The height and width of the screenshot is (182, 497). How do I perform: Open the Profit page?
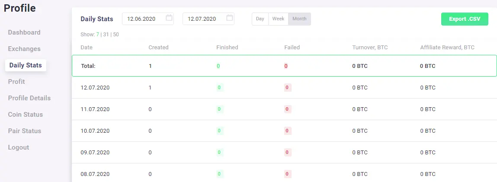(x=16, y=82)
